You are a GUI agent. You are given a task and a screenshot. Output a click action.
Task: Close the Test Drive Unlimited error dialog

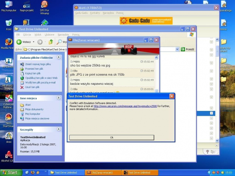tap(172, 96)
